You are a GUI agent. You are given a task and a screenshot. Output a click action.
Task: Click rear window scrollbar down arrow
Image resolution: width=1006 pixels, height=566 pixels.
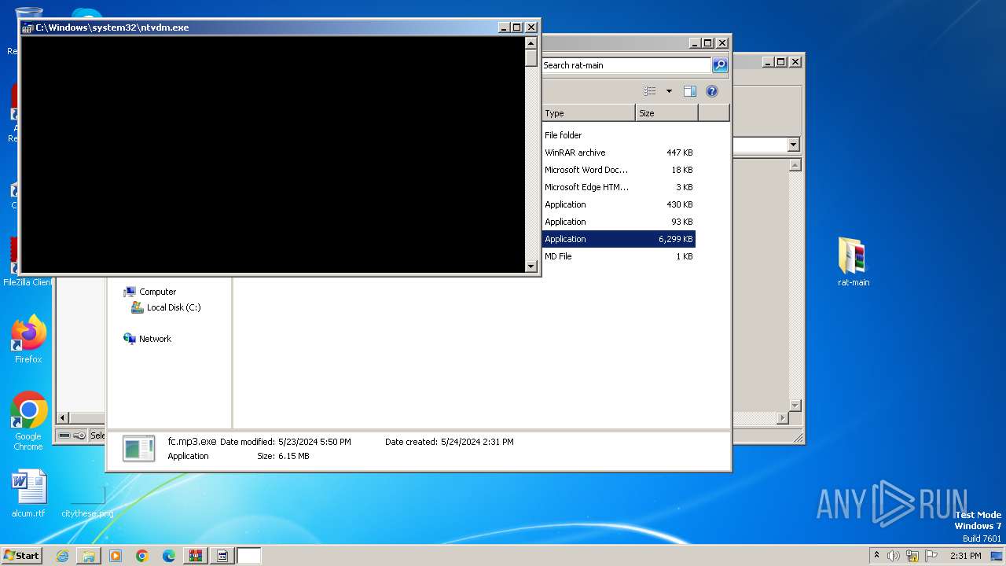tap(795, 406)
